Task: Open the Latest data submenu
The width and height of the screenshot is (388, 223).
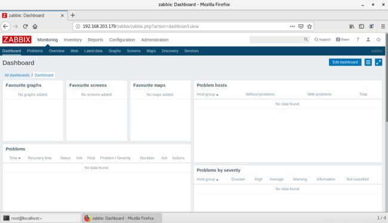Action: [93, 51]
